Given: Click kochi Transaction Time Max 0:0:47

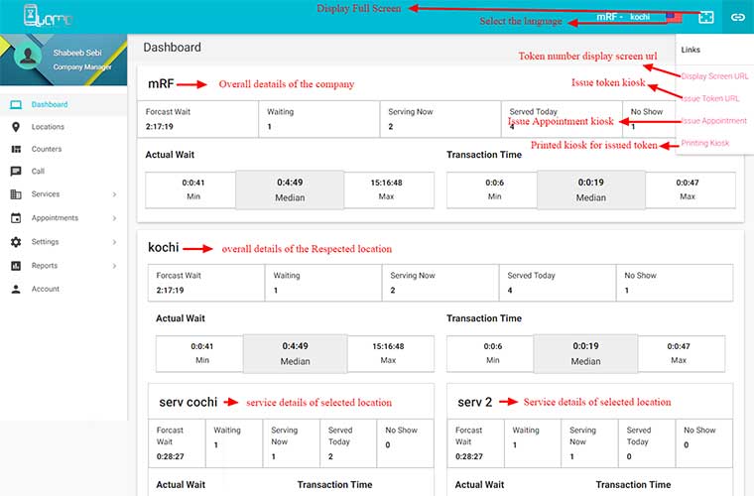Looking at the screenshot, I should click(x=682, y=353).
